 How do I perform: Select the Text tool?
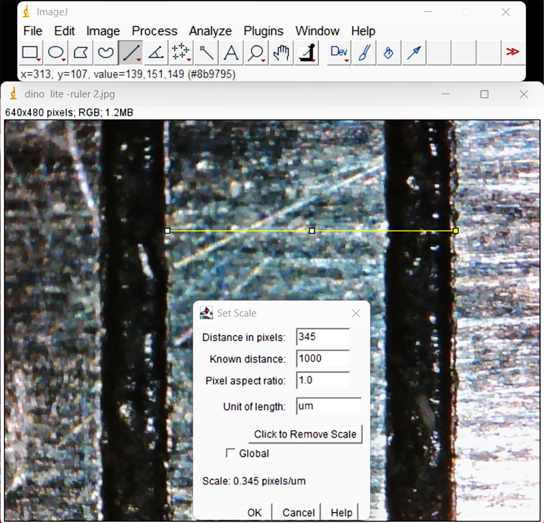pyautogui.click(x=231, y=53)
